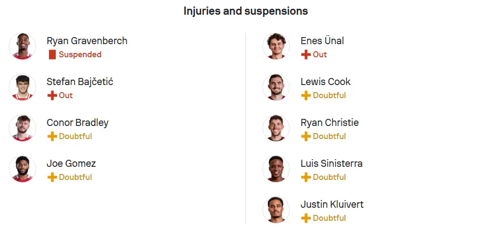Click the Joe Gomez player name
Viewport: 491px width, 247px height.
click(71, 164)
